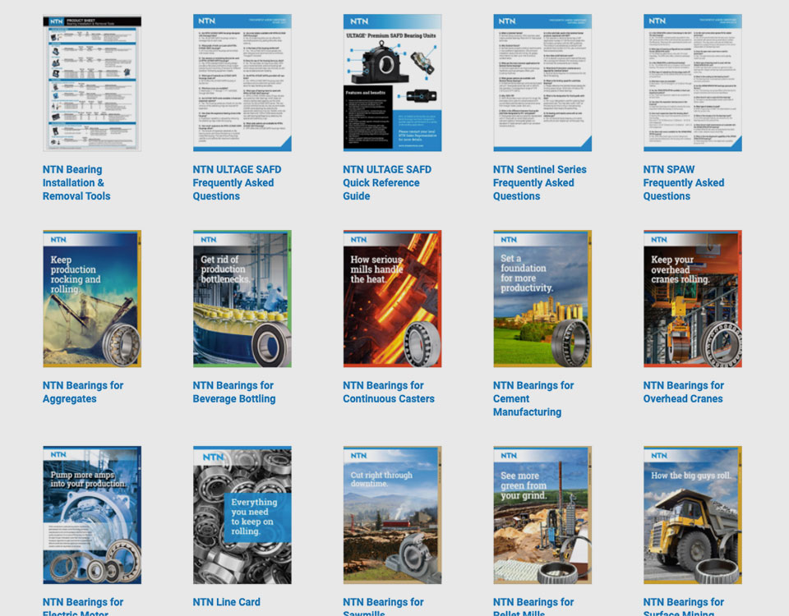Image resolution: width=789 pixels, height=616 pixels.
Task: Open NTN ULTAGE SAFD FAQ document thumbnail
Action: [242, 83]
